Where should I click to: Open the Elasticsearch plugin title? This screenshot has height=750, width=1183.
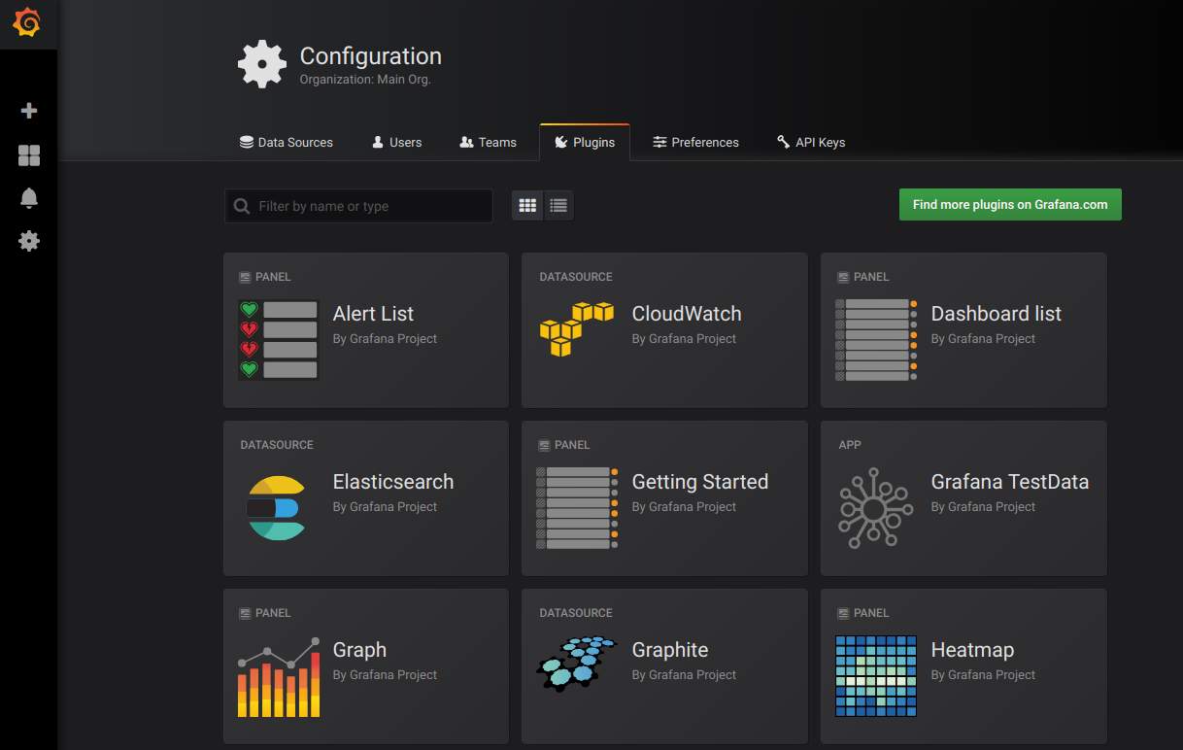393,482
